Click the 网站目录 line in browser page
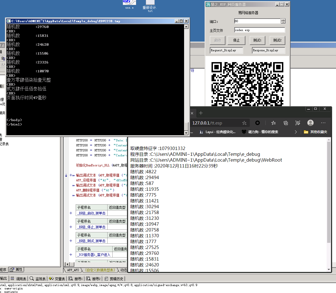The height and width of the screenshot is (293, 336). 206,160
